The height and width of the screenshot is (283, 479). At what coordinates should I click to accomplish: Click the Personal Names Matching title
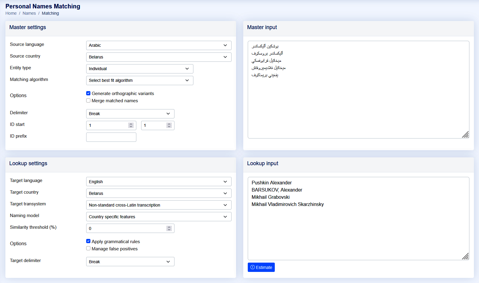43,6
